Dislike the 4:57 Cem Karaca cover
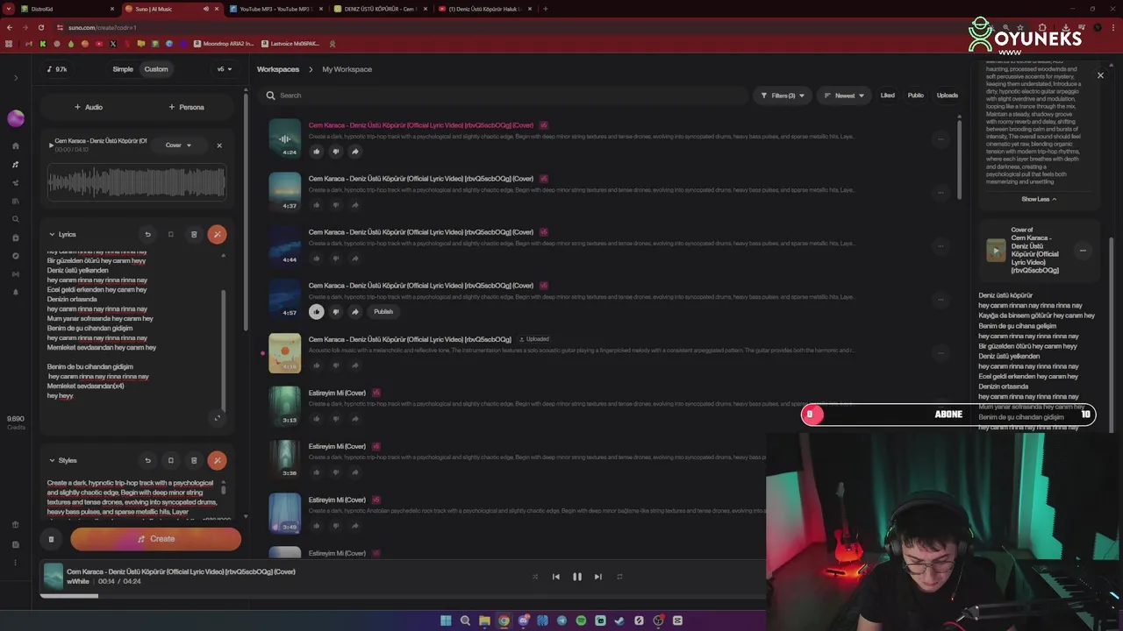1123x631 pixels. 336,312
